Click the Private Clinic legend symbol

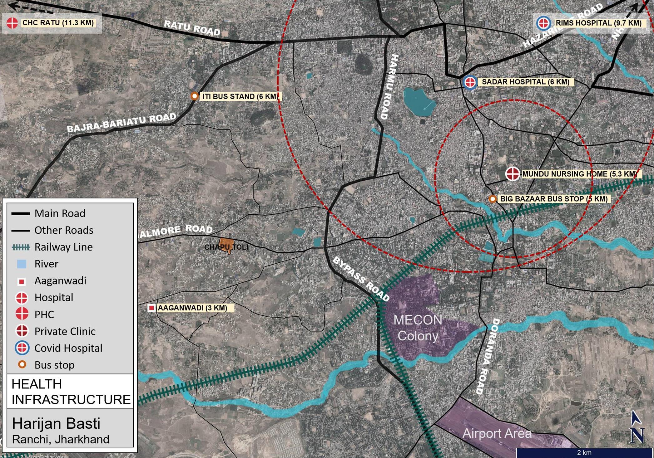point(22,331)
